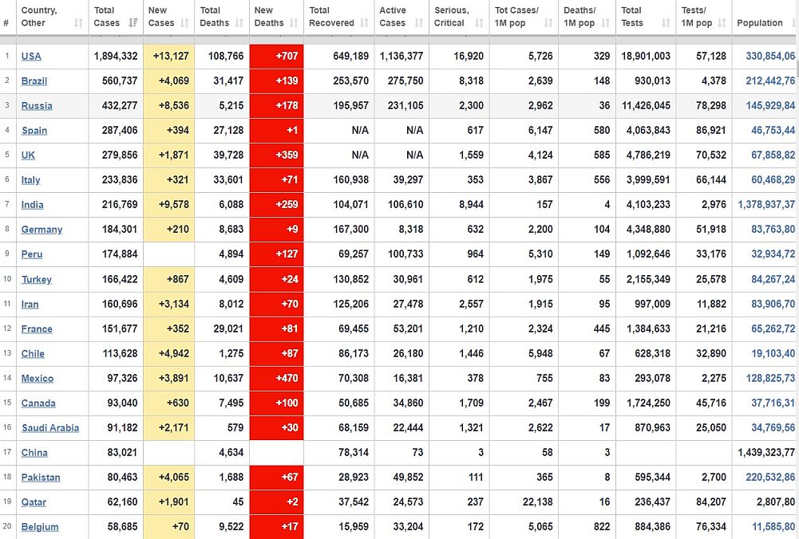Image resolution: width=799 pixels, height=539 pixels.
Task: Select USA new cases cell +13,127
Action: (x=168, y=57)
